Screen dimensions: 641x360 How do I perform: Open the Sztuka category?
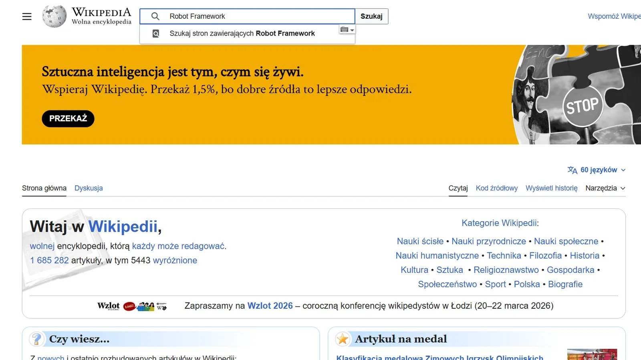coord(450,270)
